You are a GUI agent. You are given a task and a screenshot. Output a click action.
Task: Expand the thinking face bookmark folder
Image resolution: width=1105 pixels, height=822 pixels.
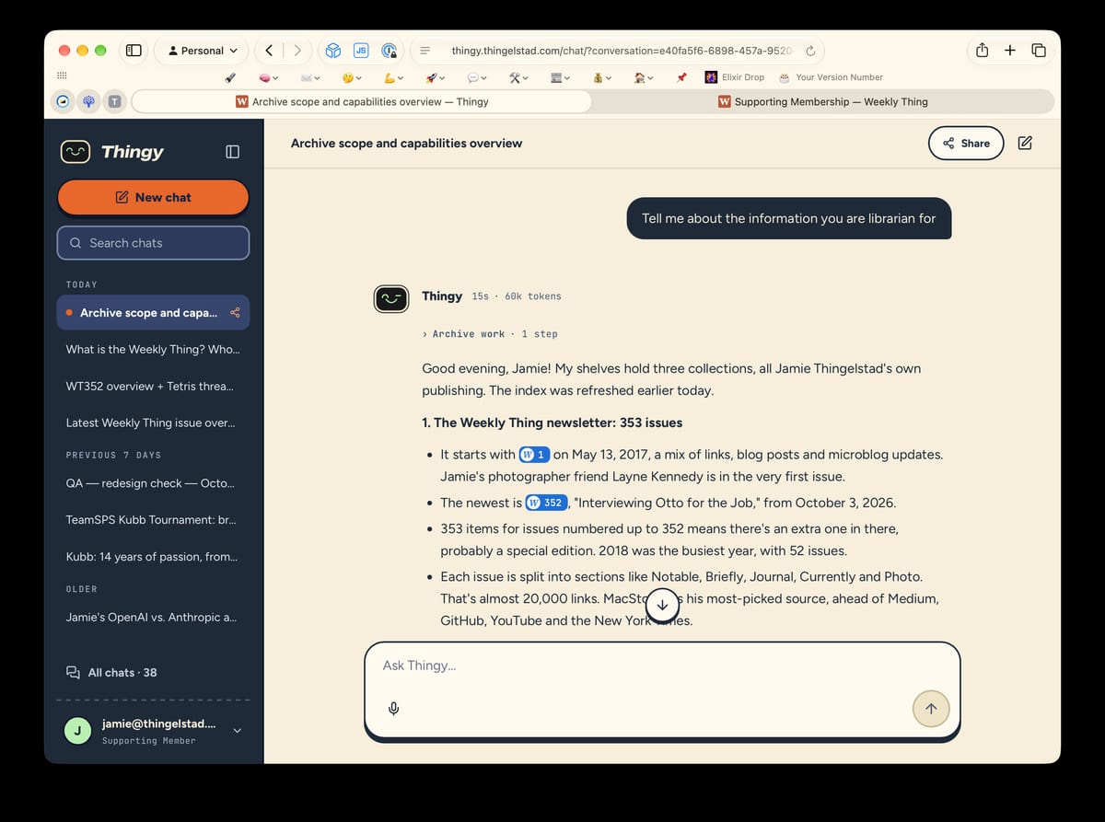click(x=352, y=77)
